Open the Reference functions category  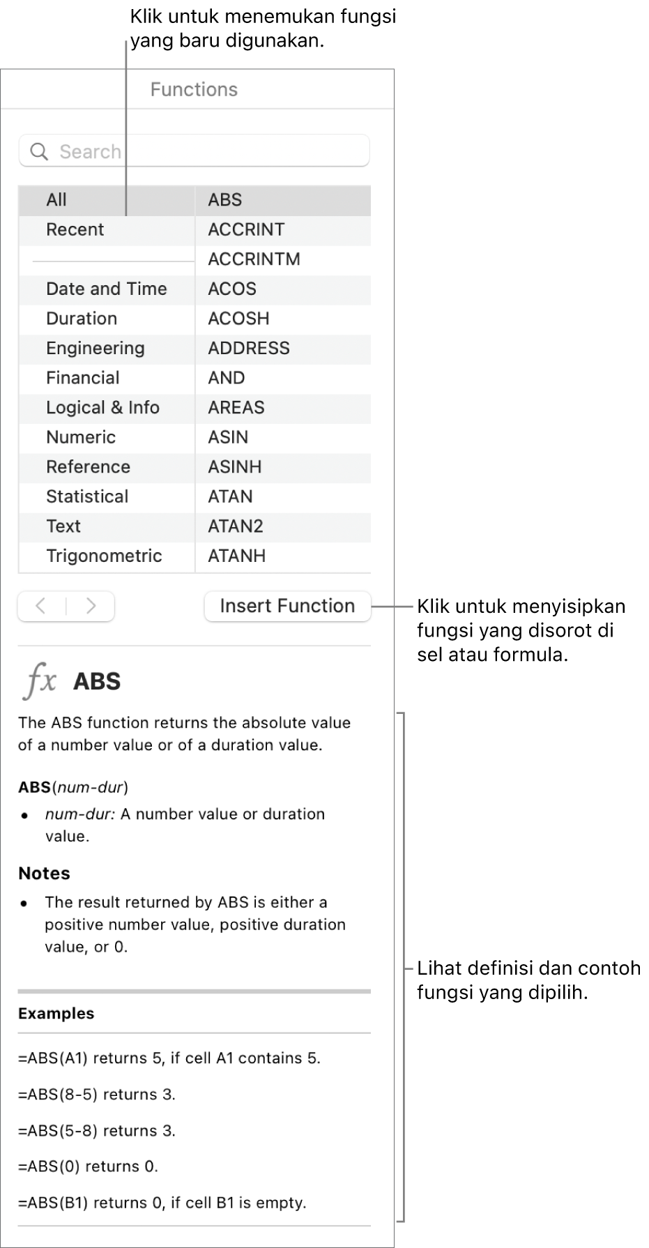(x=88, y=467)
